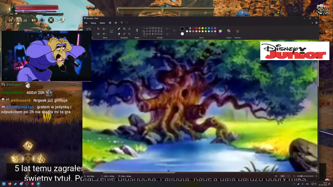This screenshot has height=187, width=333.
Task: Click chat username Killumnjejszyn
Action: pos(21,107)
